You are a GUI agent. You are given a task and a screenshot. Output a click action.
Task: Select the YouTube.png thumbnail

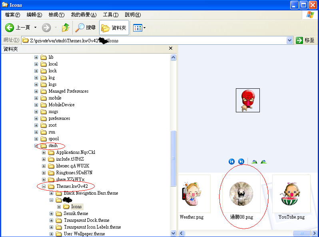pos(291,194)
